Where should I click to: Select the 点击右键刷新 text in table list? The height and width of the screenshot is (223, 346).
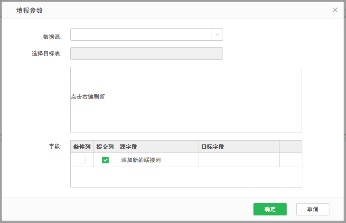click(88, 97)
